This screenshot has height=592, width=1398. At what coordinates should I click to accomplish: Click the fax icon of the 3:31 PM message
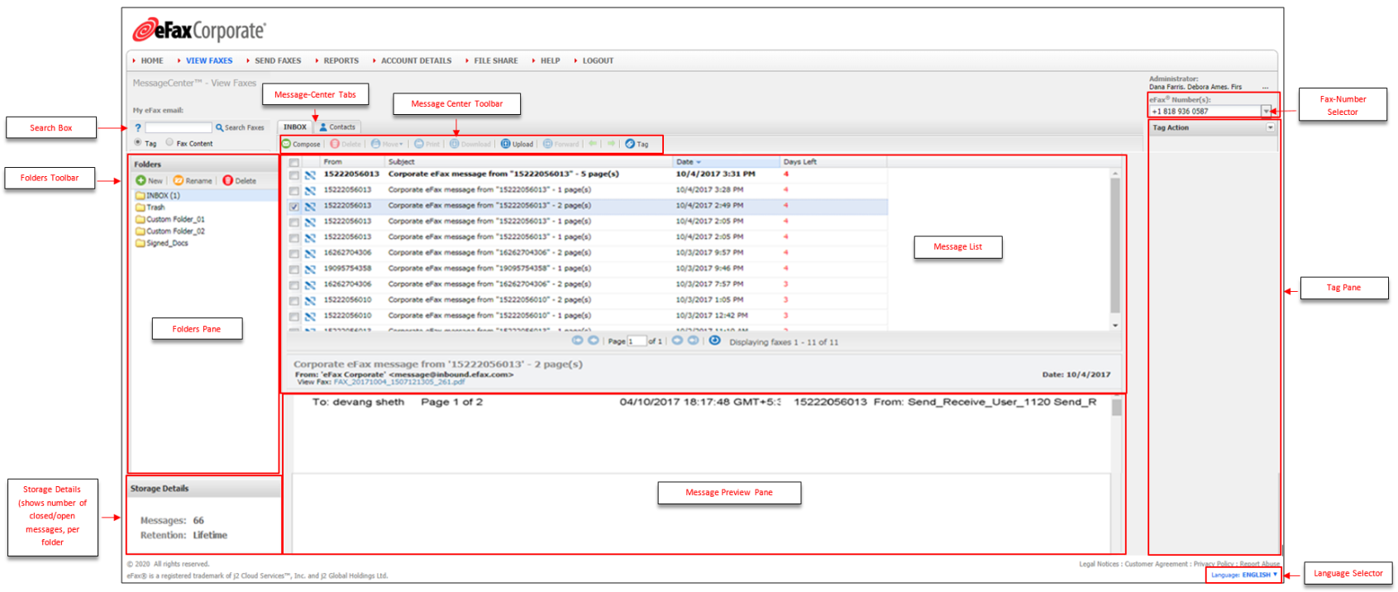click(310, 174)
